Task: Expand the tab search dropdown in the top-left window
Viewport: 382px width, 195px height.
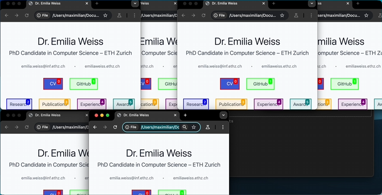Action: 134,3
